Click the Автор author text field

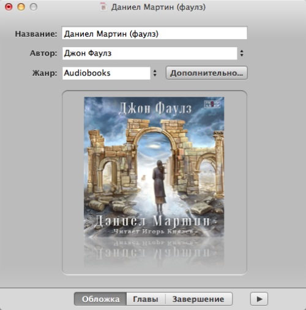[x=150, y=53]
